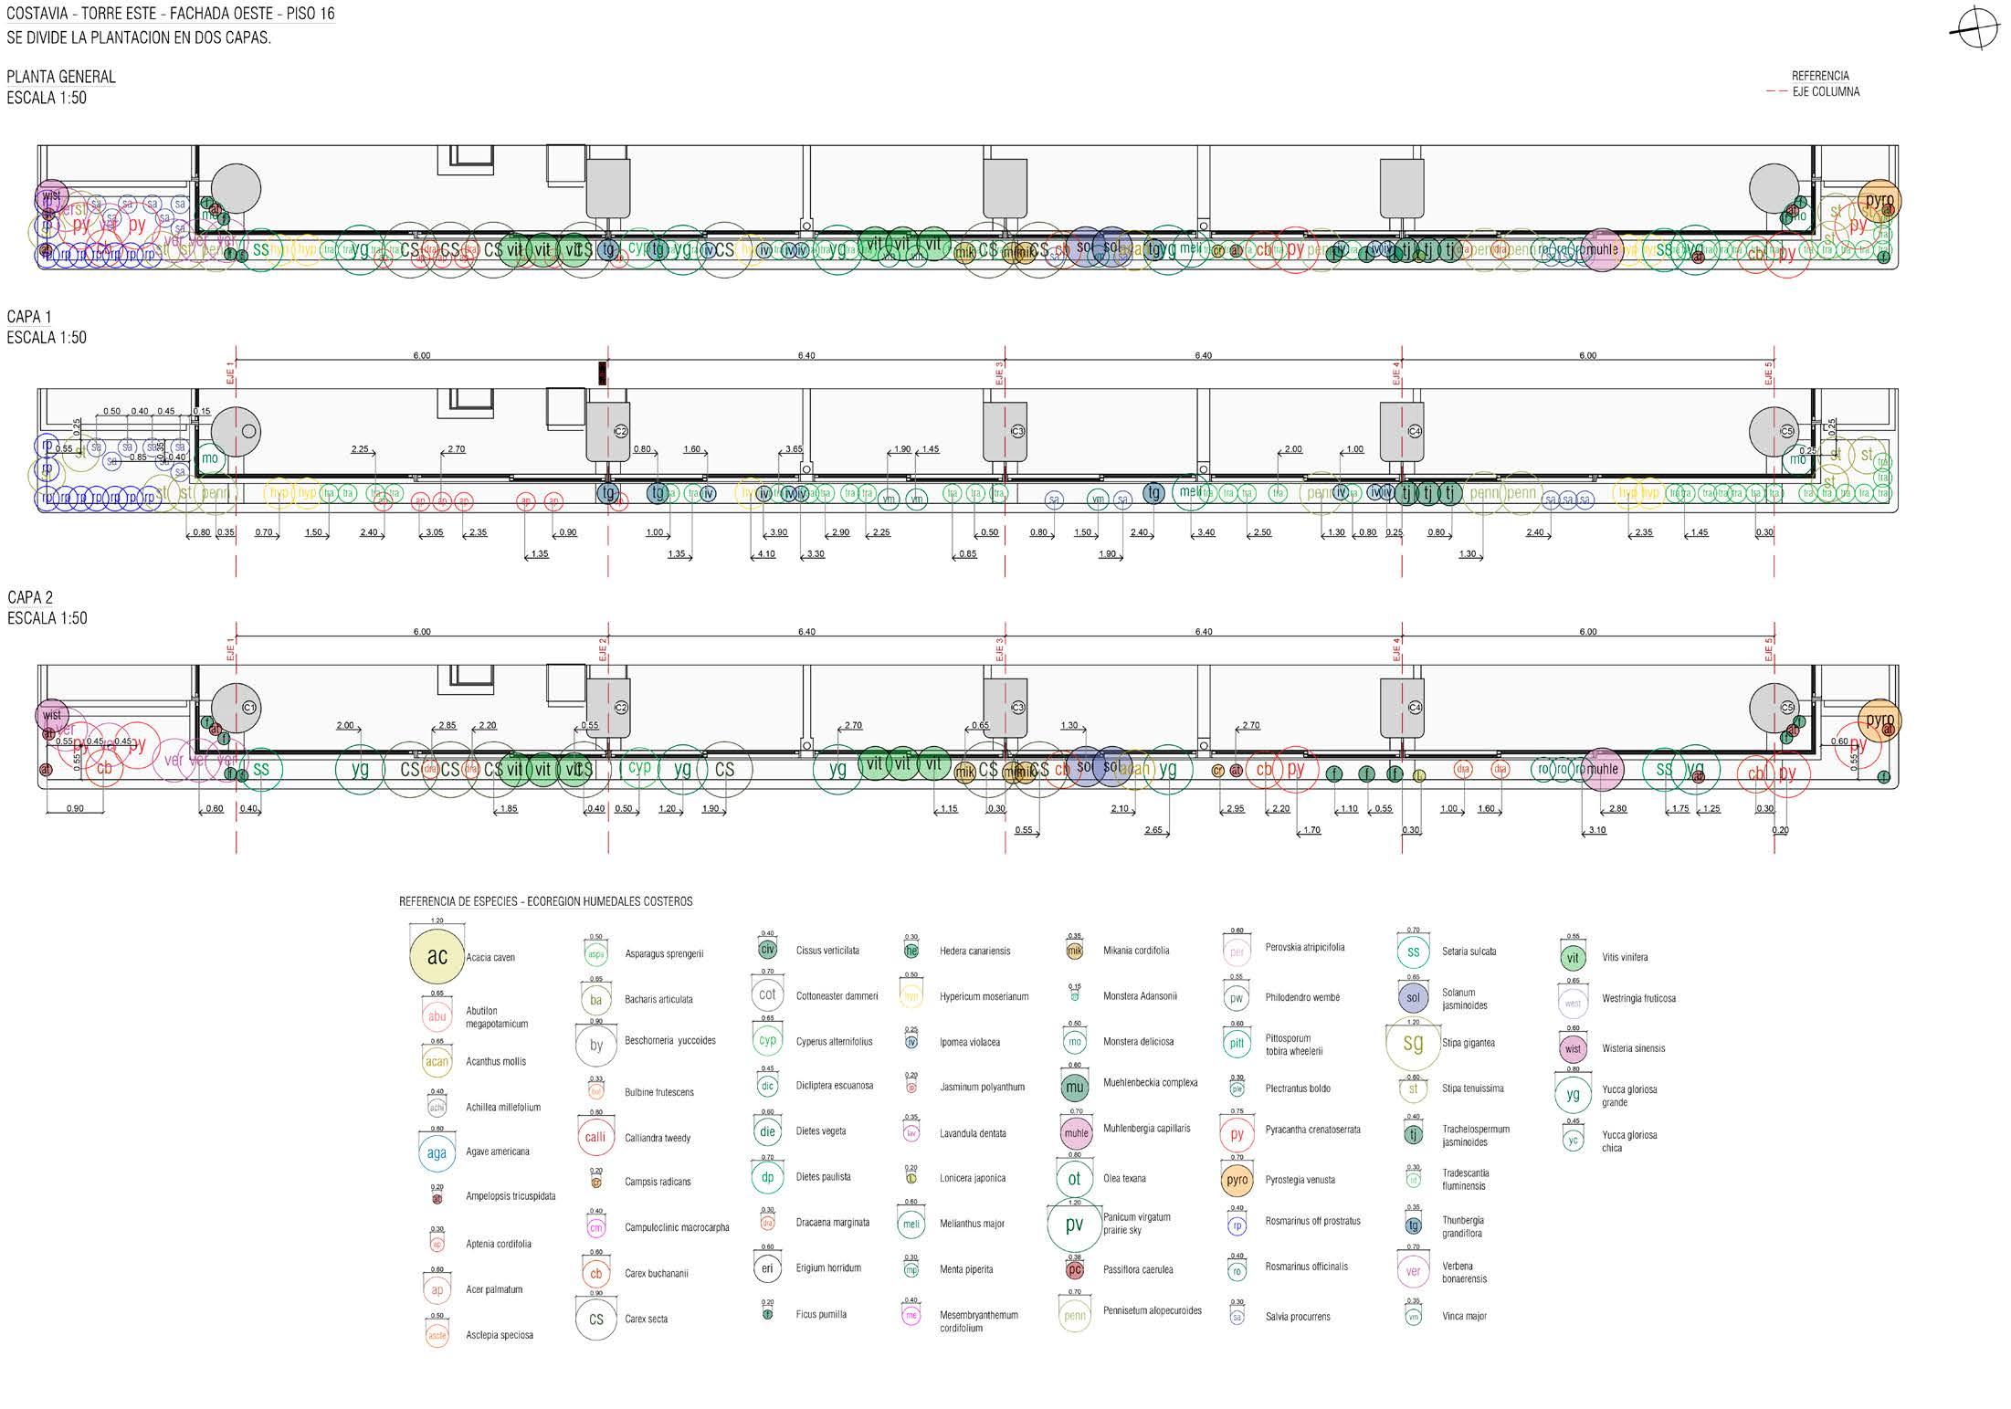Screen dimensions: 2011x1409
Task: Click the 'CAPA 1' section heading
Action: [29, 317]
